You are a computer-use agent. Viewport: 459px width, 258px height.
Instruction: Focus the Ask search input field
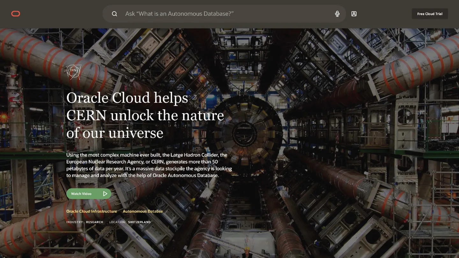click(x=224, y=14)
